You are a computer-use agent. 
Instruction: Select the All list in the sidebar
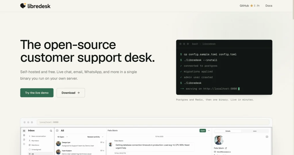(x=40, y=154)
